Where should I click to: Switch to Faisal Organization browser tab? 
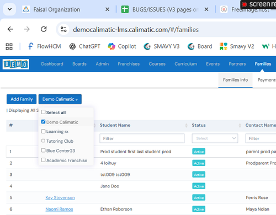click(56, 9)
